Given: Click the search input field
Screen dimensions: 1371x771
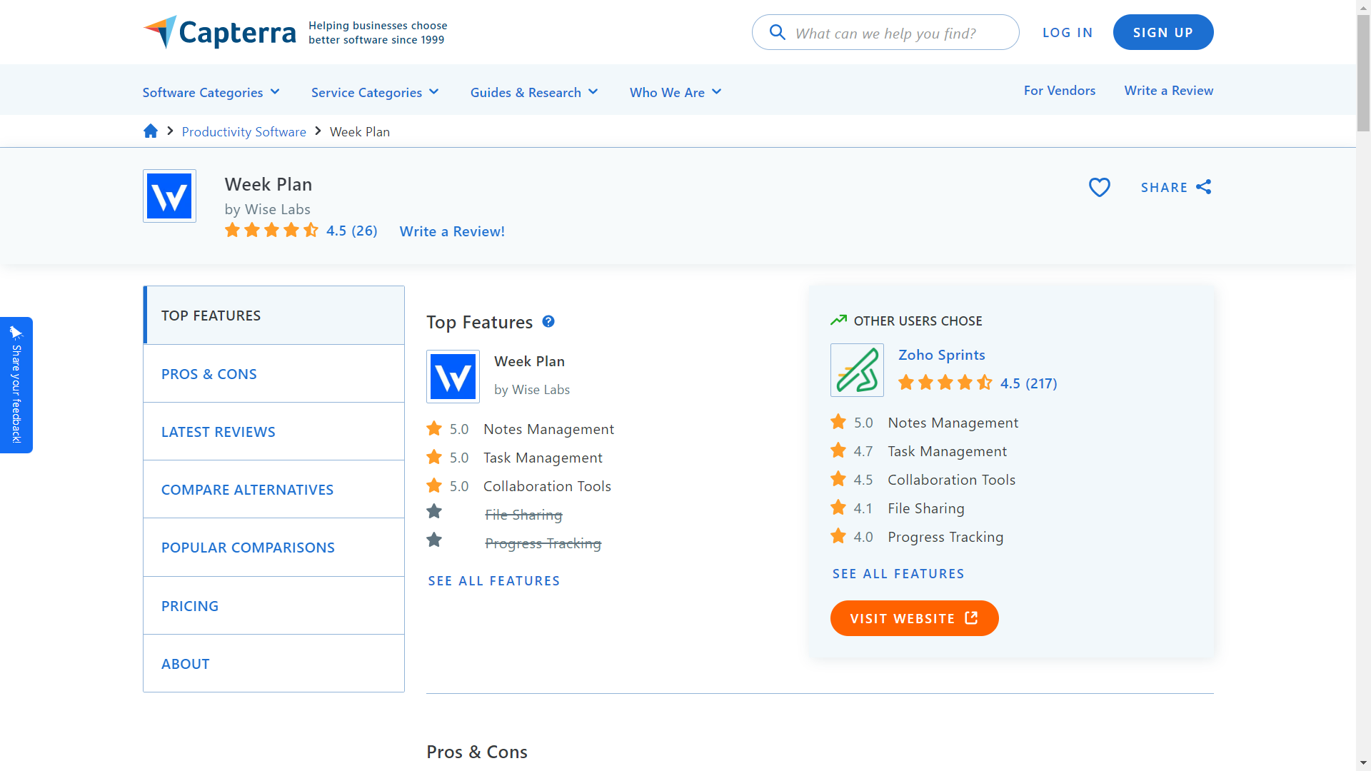Looking at the screenshot, I should (885, 32).
